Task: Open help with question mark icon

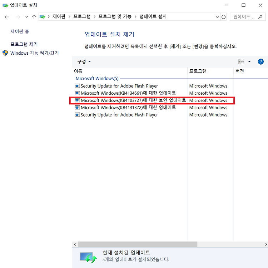Action: pos(260,61)
